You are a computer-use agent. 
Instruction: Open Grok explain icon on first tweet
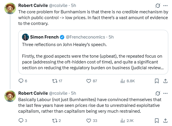pos(158,6)
